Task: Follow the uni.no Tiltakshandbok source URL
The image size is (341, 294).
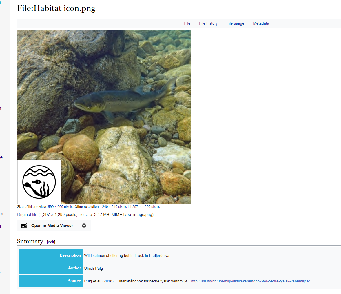Action: click(x=249, y=281)
